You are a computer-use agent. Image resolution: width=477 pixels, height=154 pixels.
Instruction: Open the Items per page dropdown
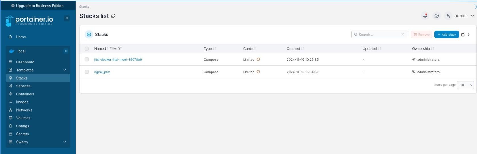point(465,85)
